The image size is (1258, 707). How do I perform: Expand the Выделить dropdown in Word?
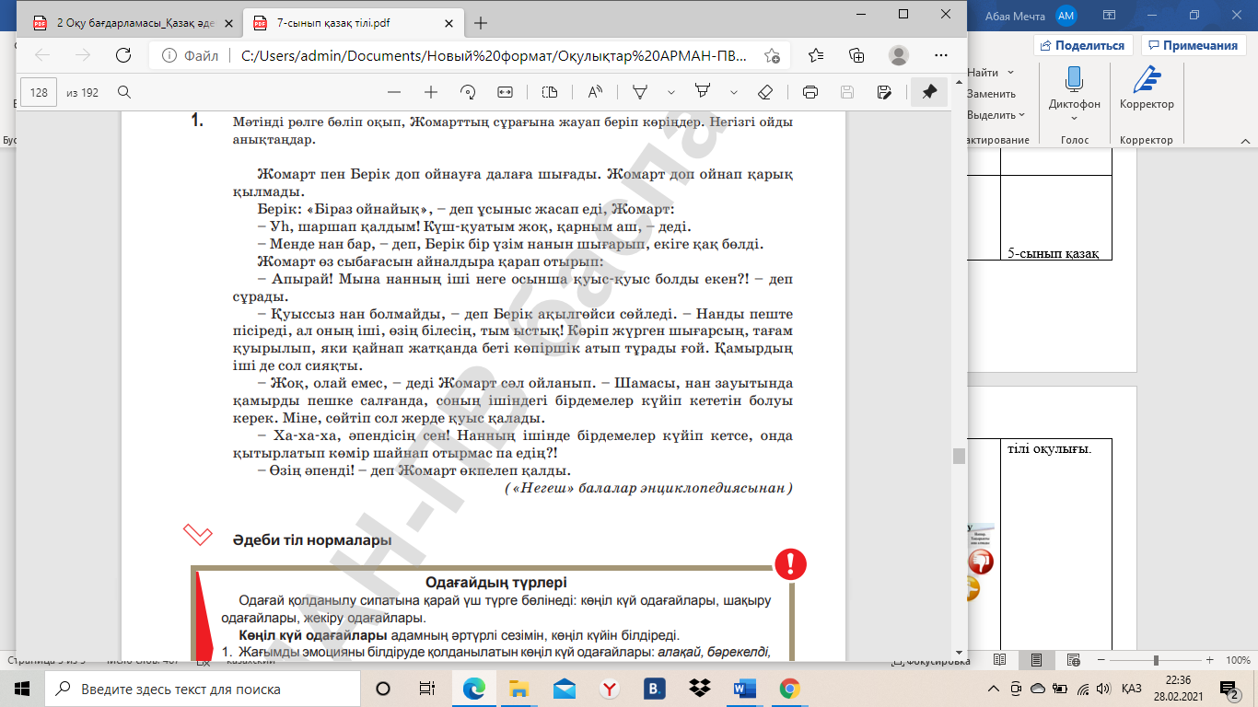tap(1022, 115)
